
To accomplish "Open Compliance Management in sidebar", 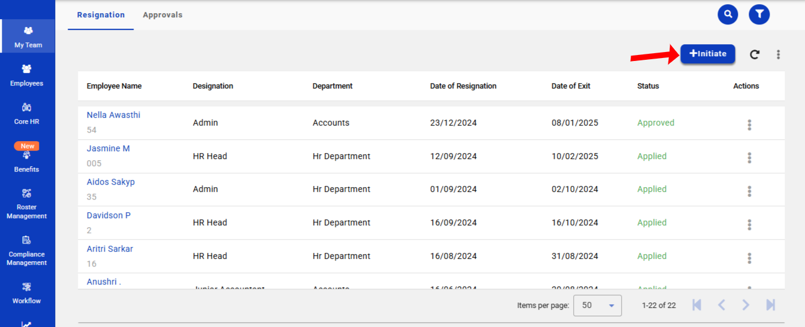I will point(27,250).
